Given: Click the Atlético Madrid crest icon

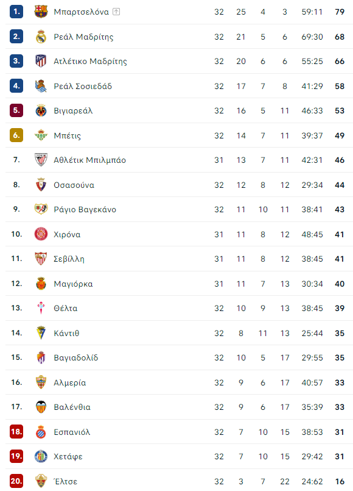Looking at the screenshot, I should [41, 61].
